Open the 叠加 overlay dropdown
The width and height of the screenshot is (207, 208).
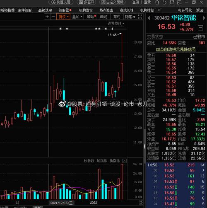(x=77, y=17)
